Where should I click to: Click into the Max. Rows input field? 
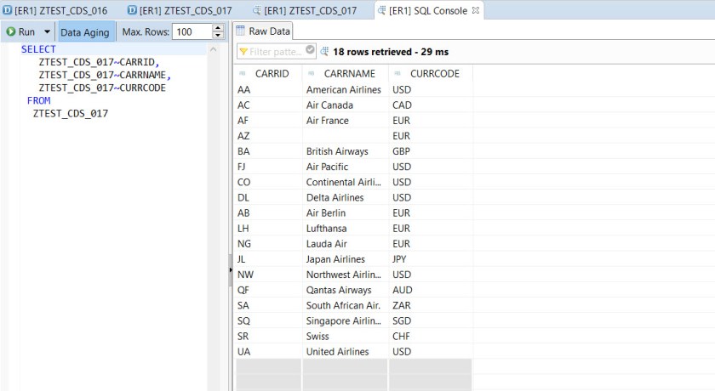click(192, 31)
